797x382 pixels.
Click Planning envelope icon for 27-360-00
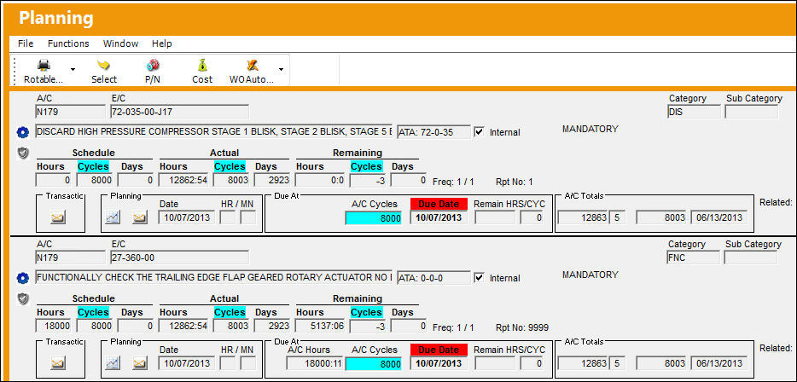[x=139, y=363]
